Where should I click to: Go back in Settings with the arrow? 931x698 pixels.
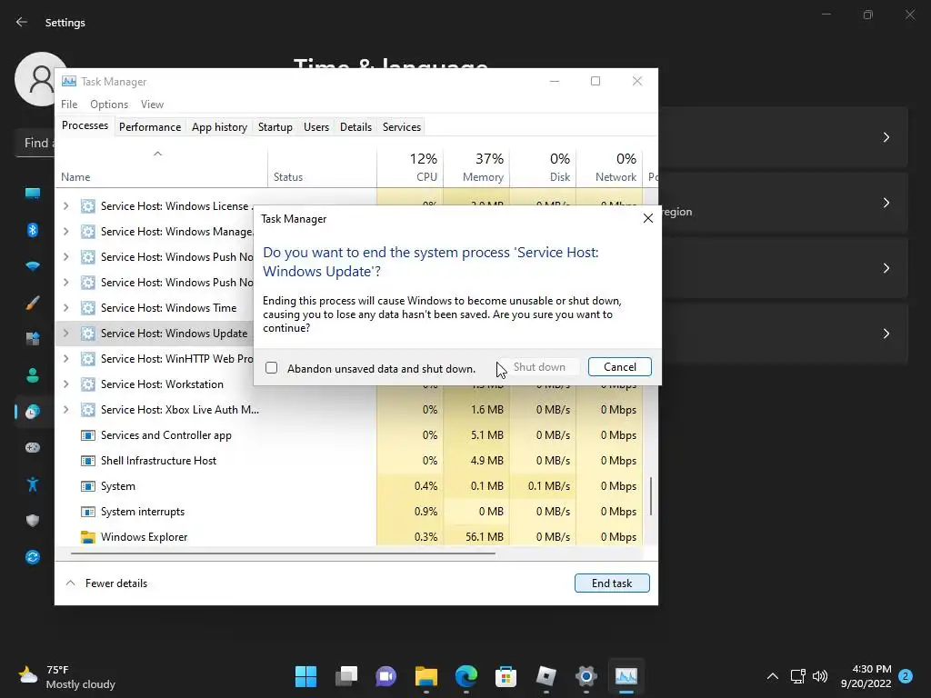(x=22, y=22)
